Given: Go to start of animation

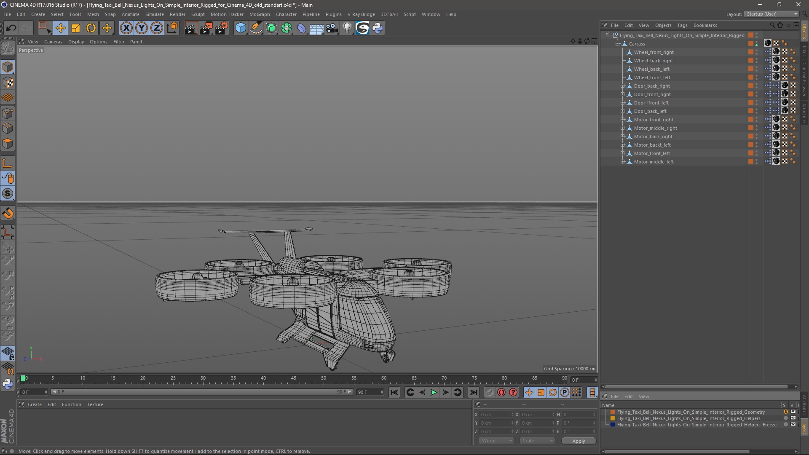Looking at the screenshot, I should [x=394, y=393].
